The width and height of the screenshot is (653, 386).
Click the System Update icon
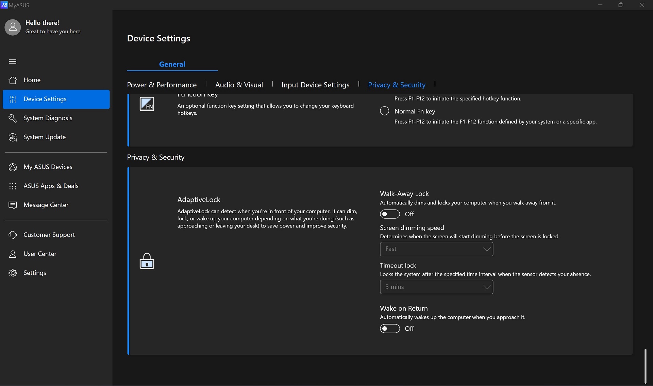[13, 137]
